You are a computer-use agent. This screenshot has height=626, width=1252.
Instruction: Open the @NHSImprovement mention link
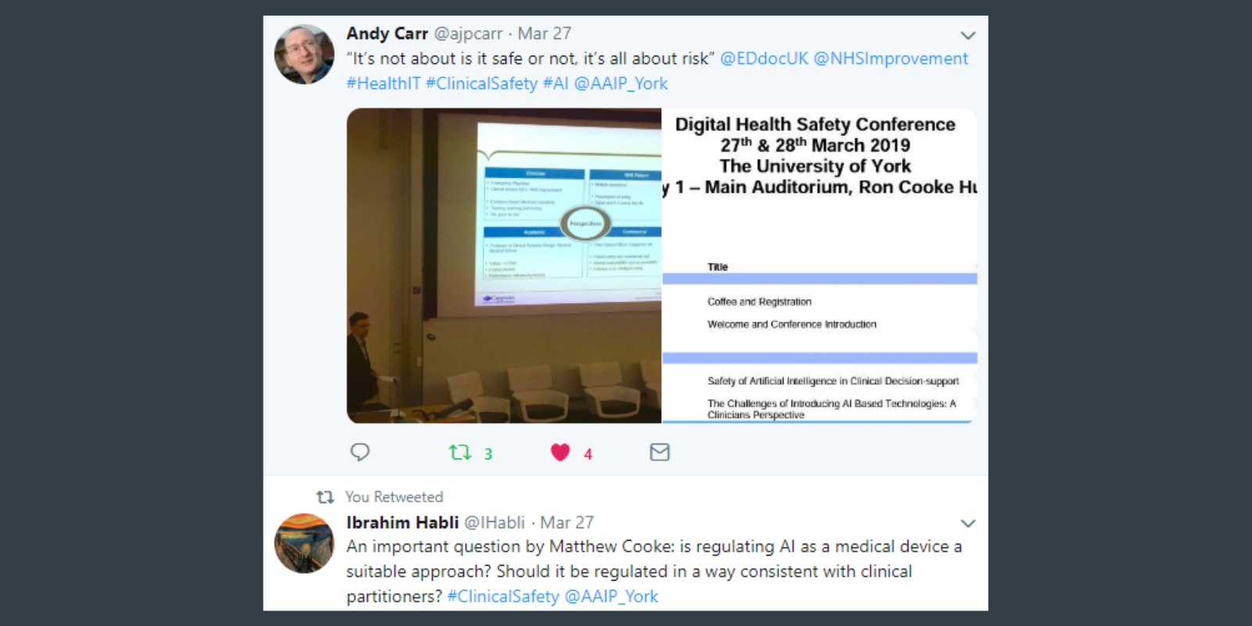tap(890, 59)
